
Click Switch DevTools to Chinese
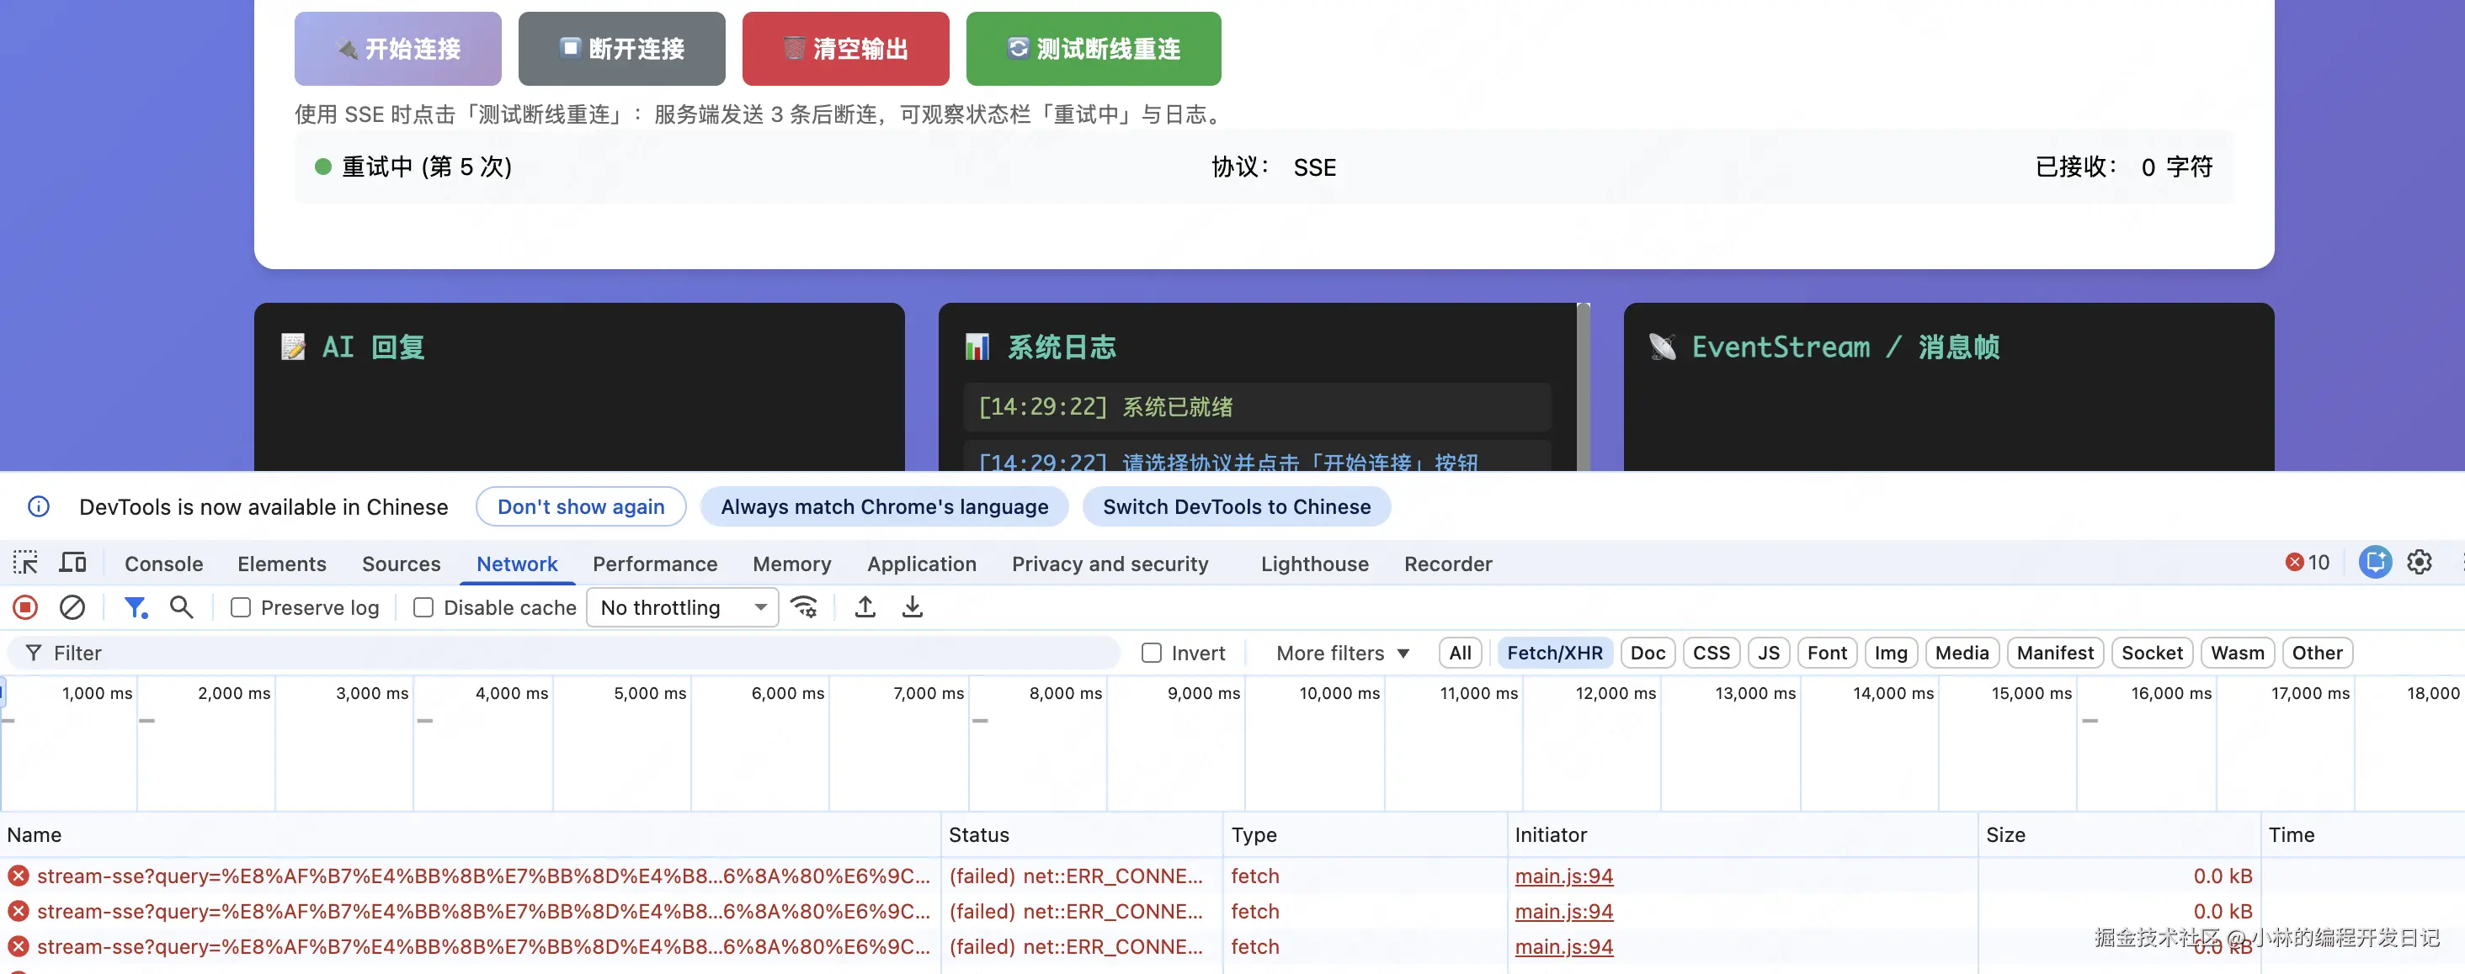tap(1237, 506)
